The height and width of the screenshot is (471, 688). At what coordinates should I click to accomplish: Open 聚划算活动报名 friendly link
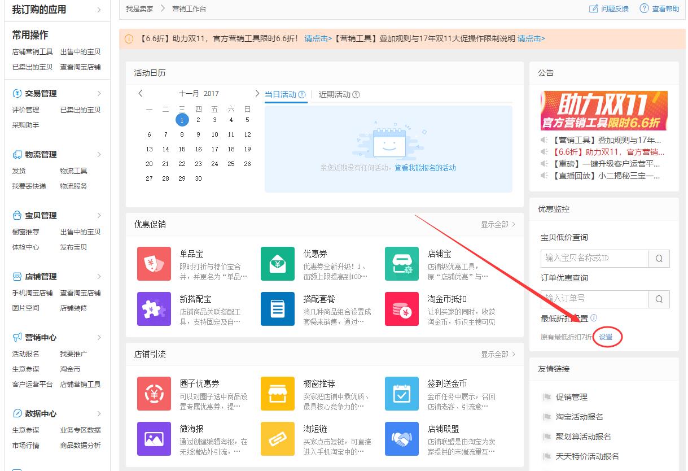584,437
